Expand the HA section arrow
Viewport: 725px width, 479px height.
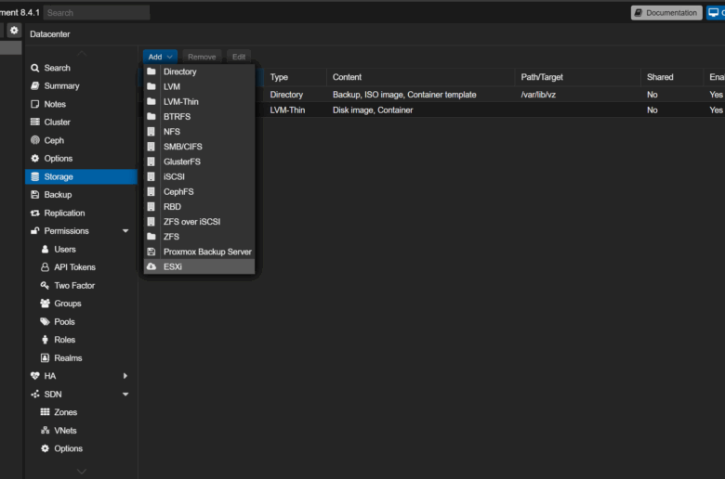pos(125,376)
